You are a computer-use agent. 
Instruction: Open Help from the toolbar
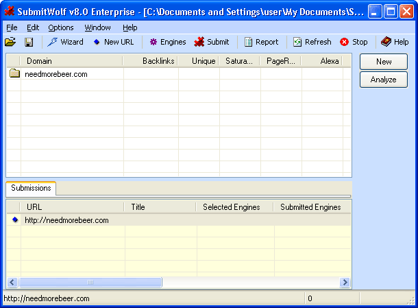[x=395, y=42]
